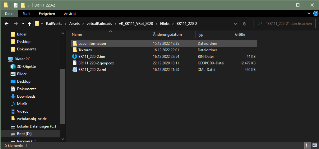This screenshot has height=149, width=319.
Task: Click navigation pane scroll up arrow
Action: pos(63,34)
